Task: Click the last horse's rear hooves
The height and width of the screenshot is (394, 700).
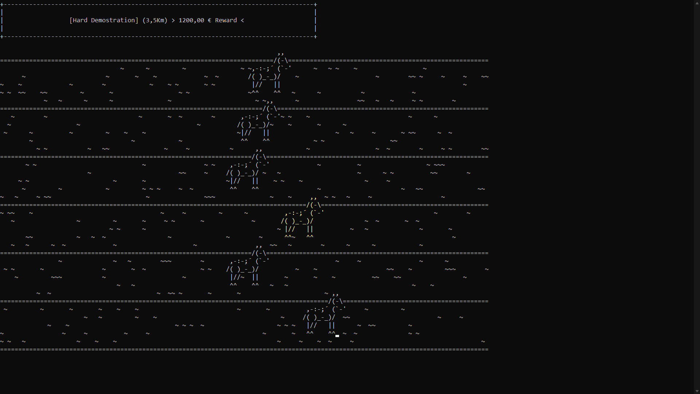Action: [310, 333]
